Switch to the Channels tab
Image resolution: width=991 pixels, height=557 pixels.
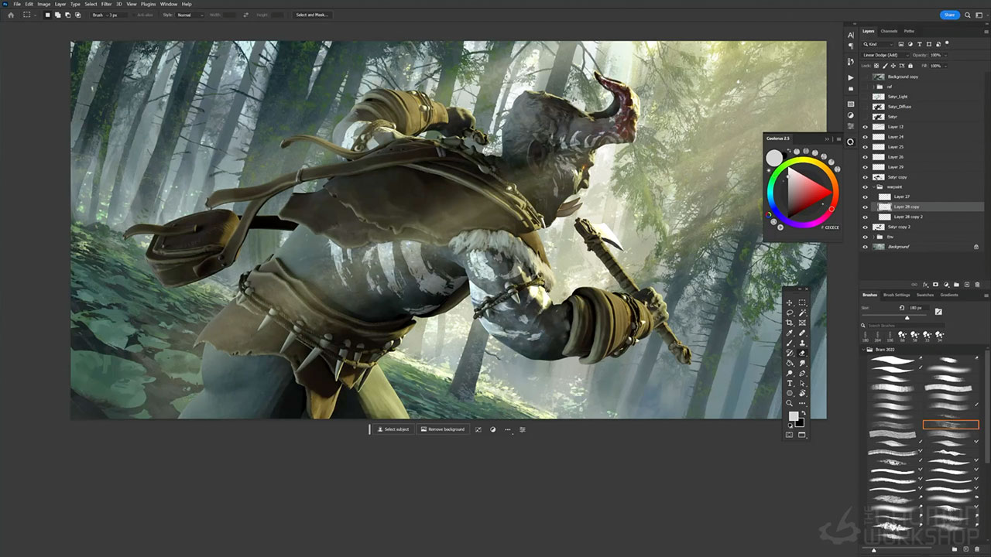(x=889, y=31)
